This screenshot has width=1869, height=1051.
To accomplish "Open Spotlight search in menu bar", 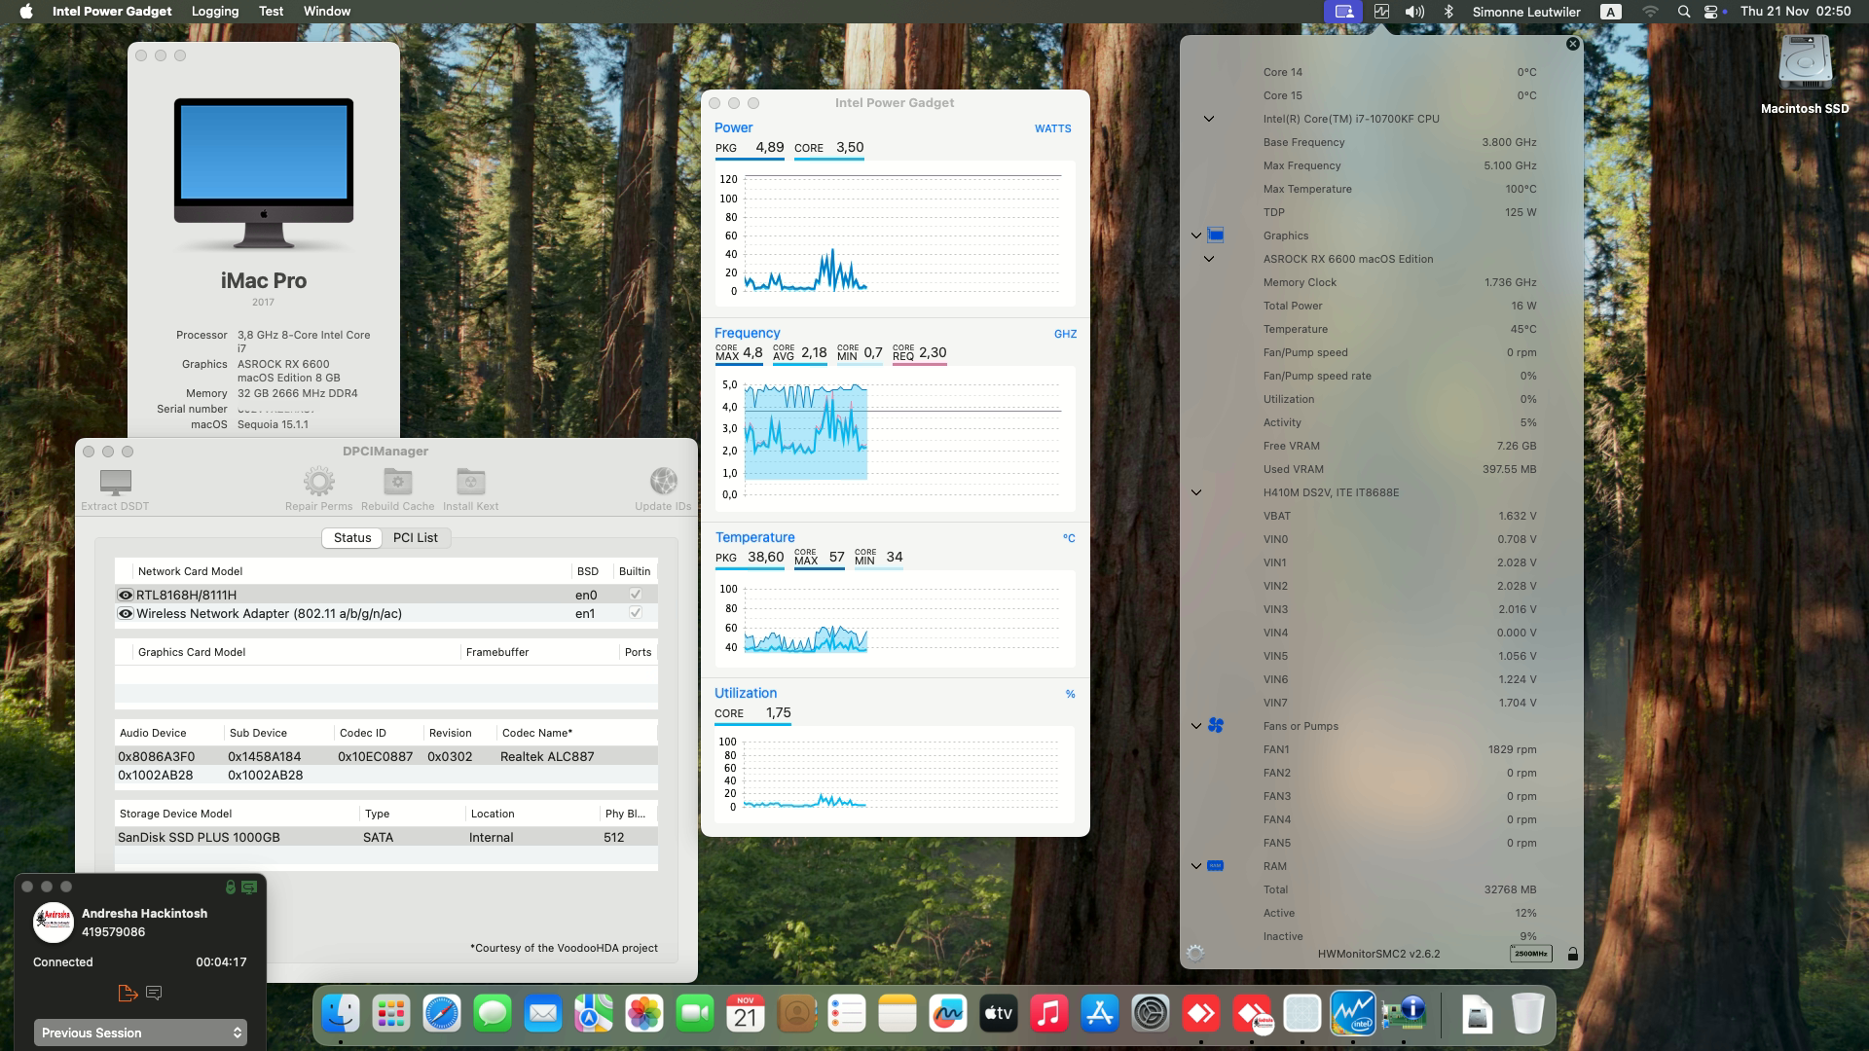I will [x=1684, y=12].
